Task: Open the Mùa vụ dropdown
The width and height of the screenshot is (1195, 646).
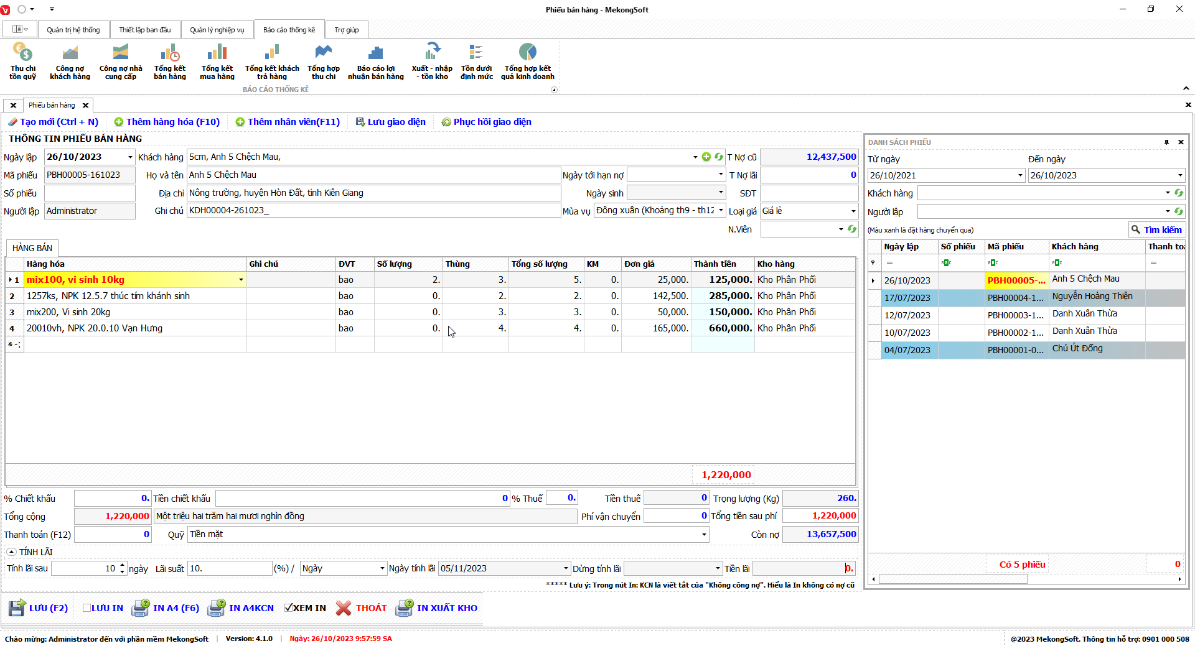Action: point(721,211)
